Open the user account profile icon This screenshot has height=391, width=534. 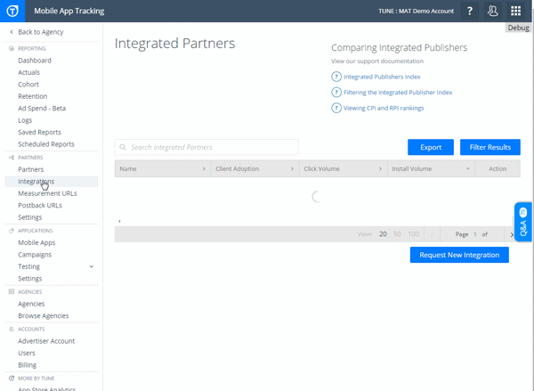(x=493, y=12)
